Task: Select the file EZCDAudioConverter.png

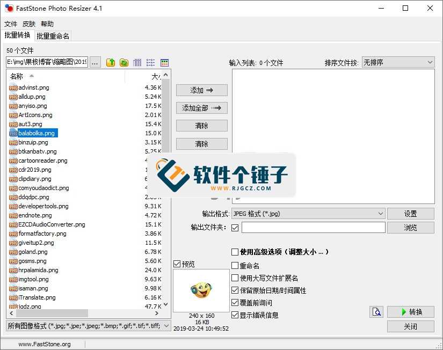Action: 52,224
